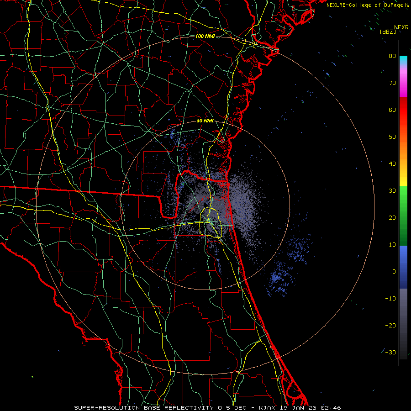This screenshot has width=411, height=411.
Task: Click the 19 JAN 26 02:46 timestamp
Action: point(311,408)
